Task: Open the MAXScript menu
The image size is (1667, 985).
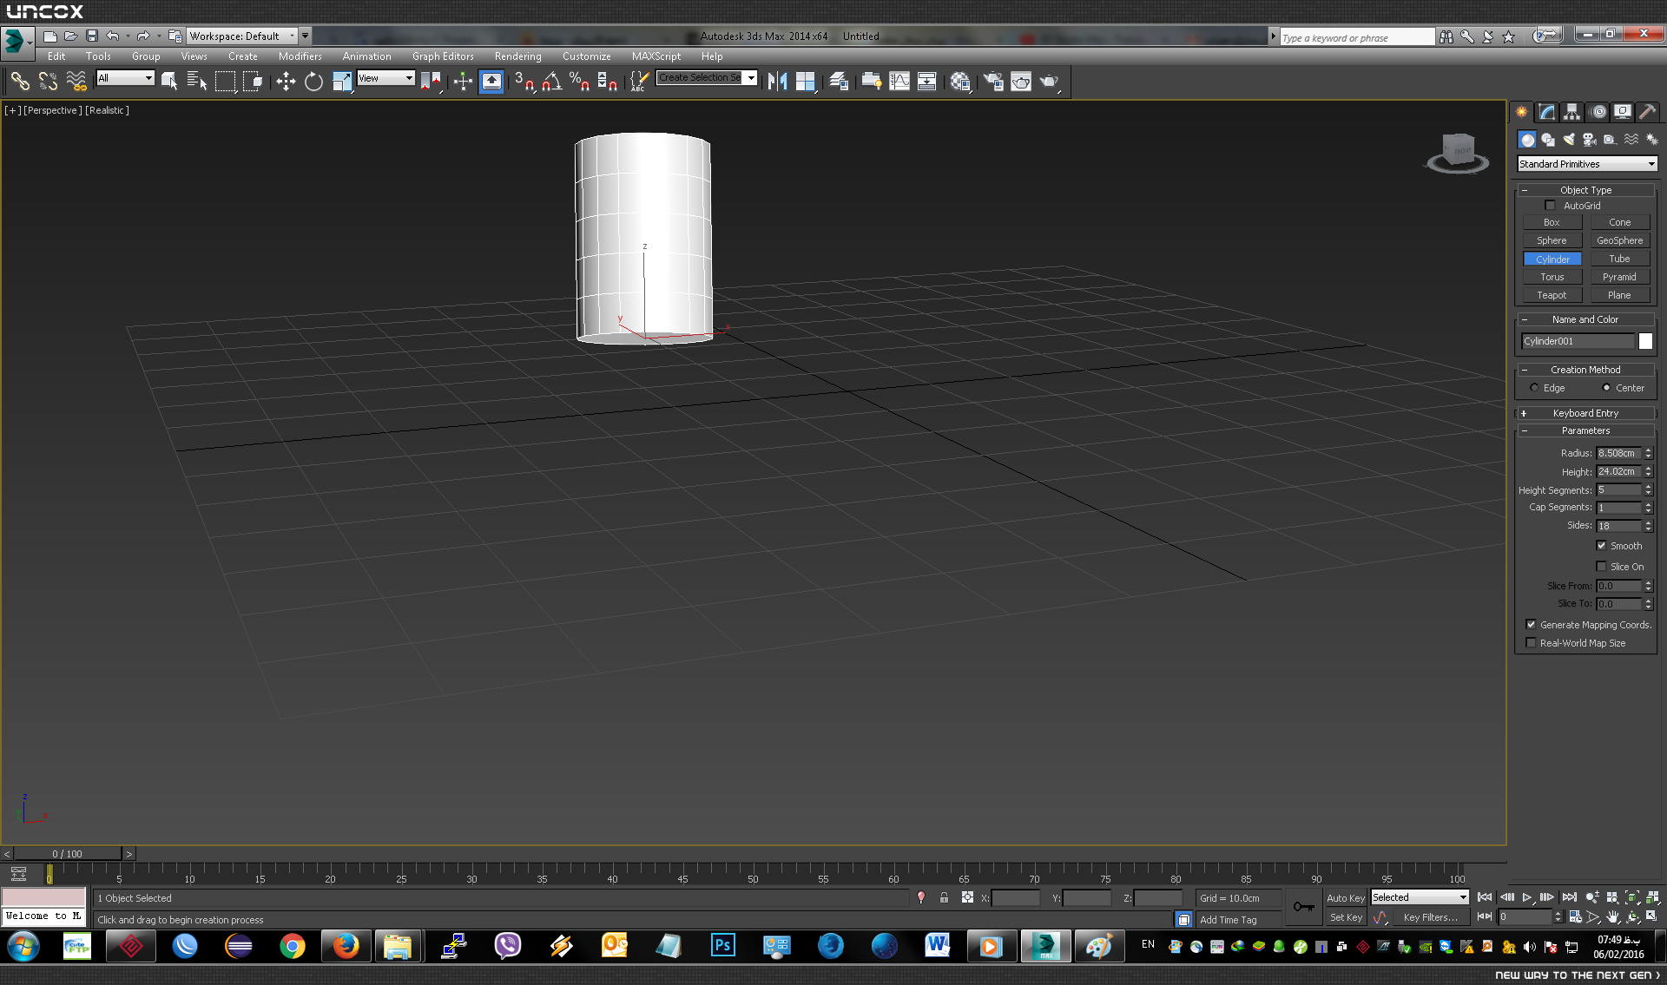Action: (x=656, y=56)
